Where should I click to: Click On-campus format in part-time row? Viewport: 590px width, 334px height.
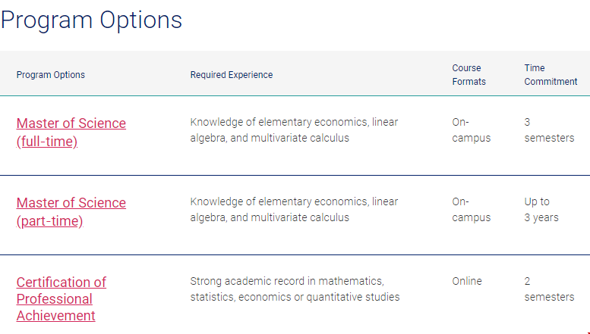(471, 209)
